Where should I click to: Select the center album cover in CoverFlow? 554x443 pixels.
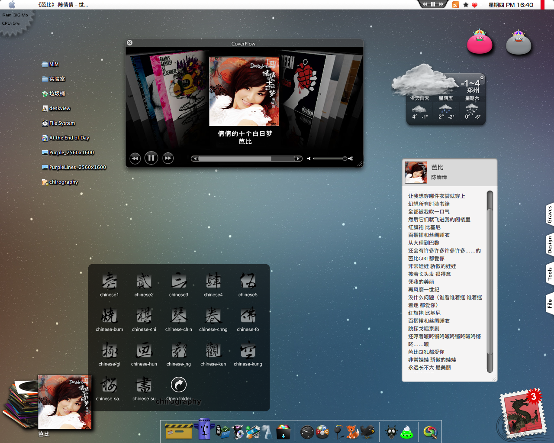click(x=244, y=91)
